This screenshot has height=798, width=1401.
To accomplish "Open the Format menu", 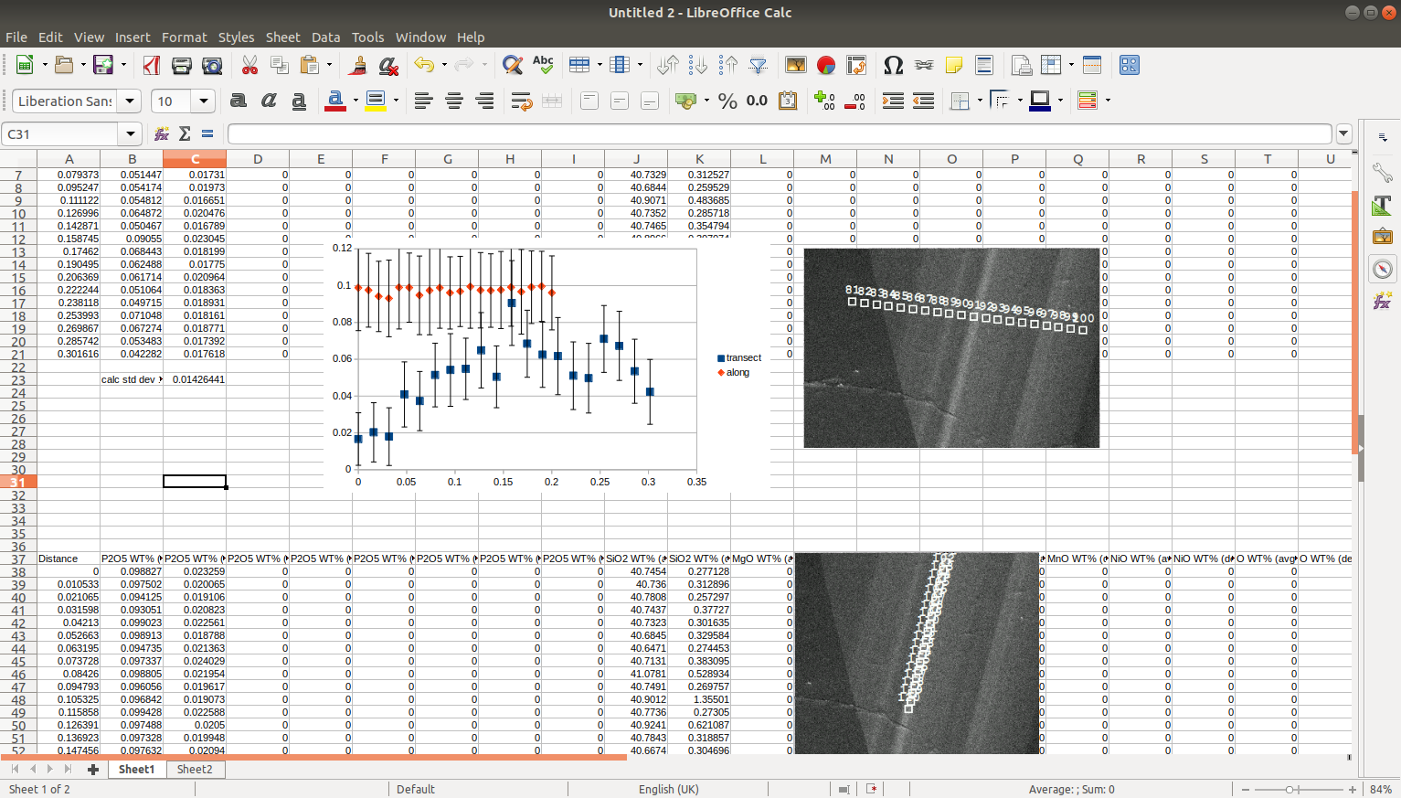I will pyautogui.click(x=184, y=37).
